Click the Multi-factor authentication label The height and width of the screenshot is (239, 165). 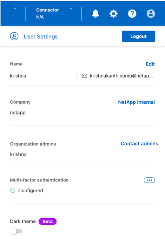tap(39, 180)
